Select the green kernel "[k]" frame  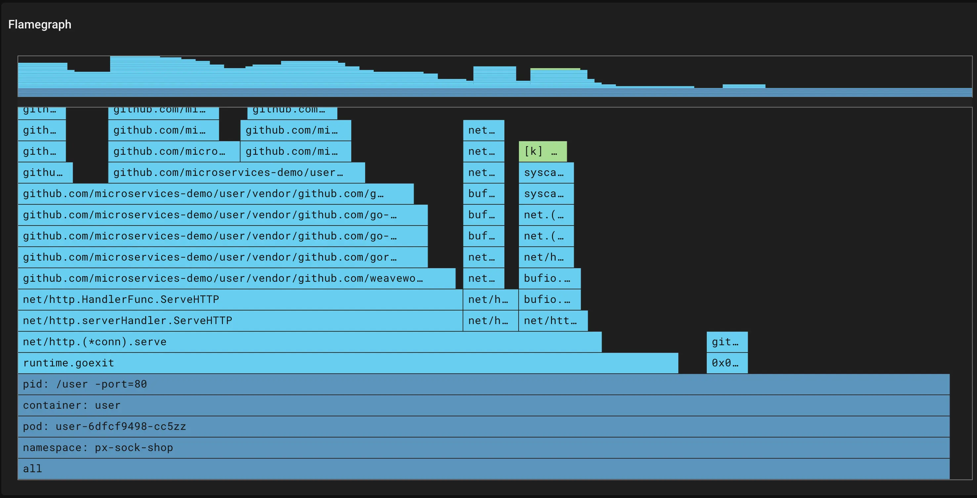[x=542, y=151]
